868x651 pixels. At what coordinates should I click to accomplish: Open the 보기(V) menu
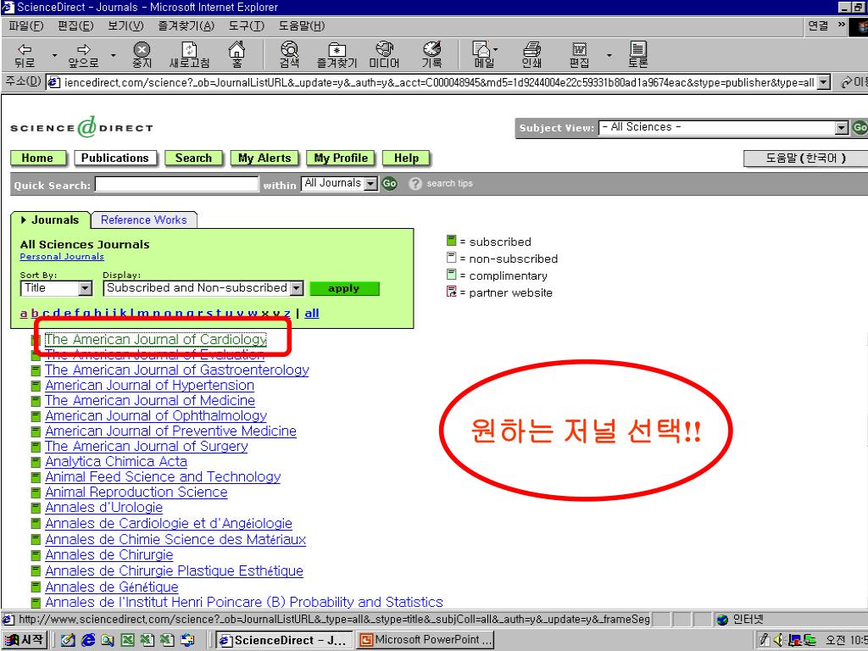[x=125, y=25]
